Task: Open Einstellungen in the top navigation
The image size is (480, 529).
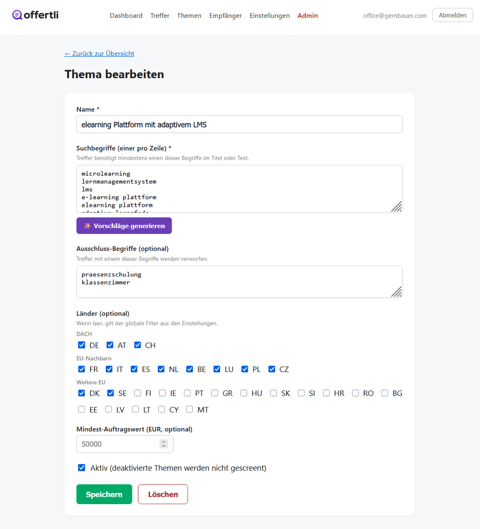Action: click(x=269, y=16)
